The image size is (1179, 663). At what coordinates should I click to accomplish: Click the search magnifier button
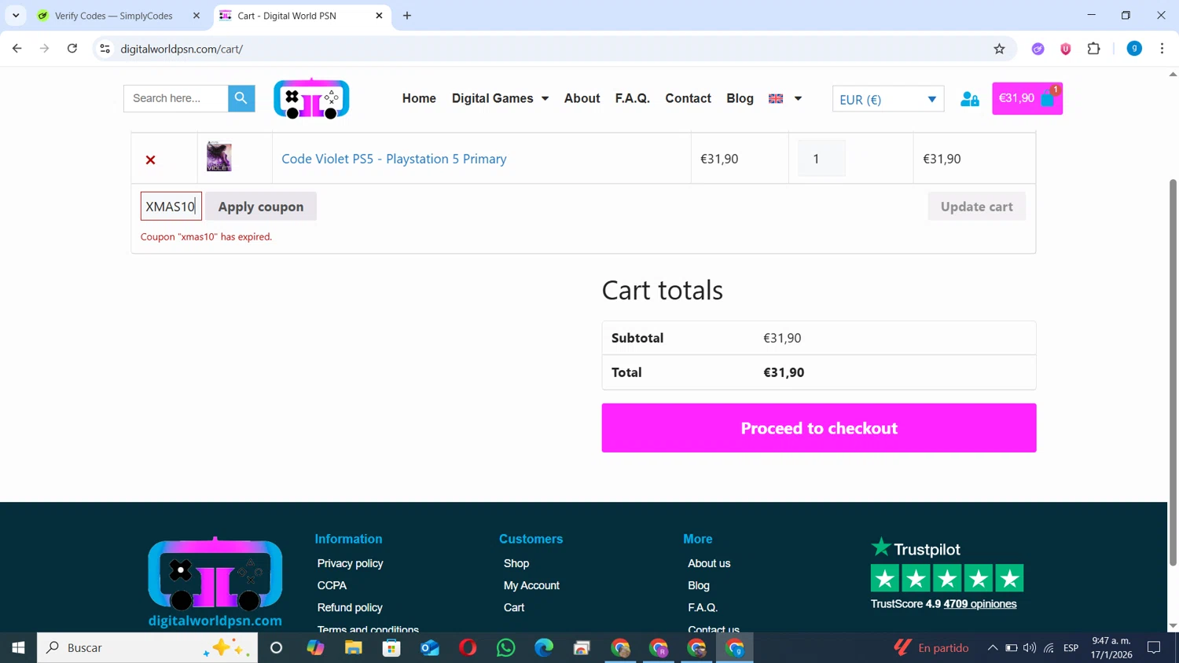pyautogui.click(x=241, y=98)
